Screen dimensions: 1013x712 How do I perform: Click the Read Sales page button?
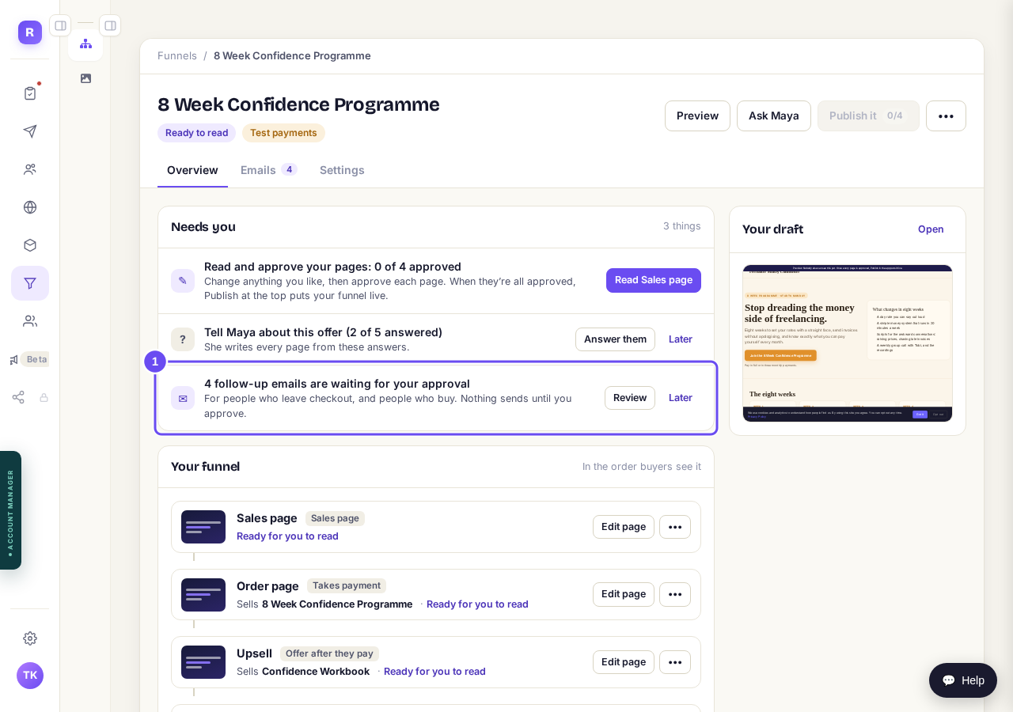[654, 280]
